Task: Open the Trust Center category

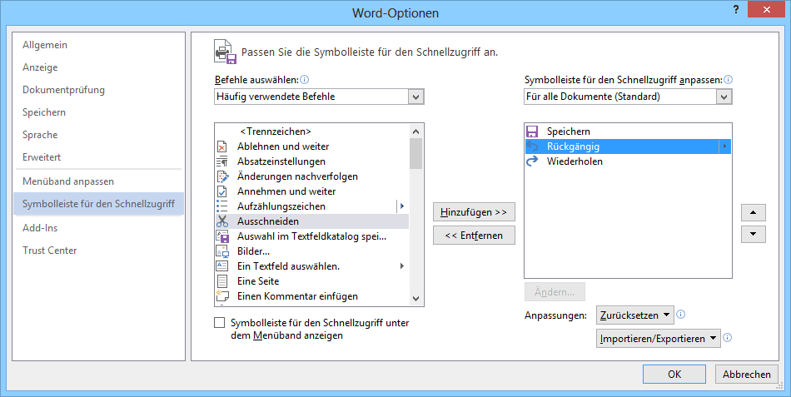Action: [x=50, y=251]
